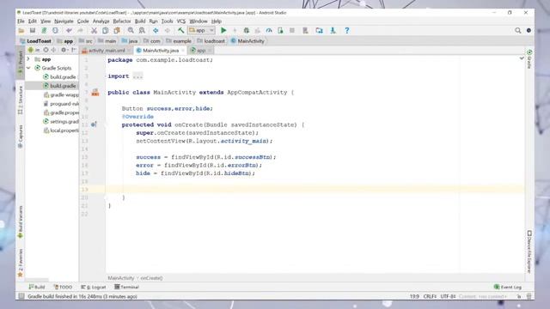
Task: Open the File menu
Action: pos(21,21)
